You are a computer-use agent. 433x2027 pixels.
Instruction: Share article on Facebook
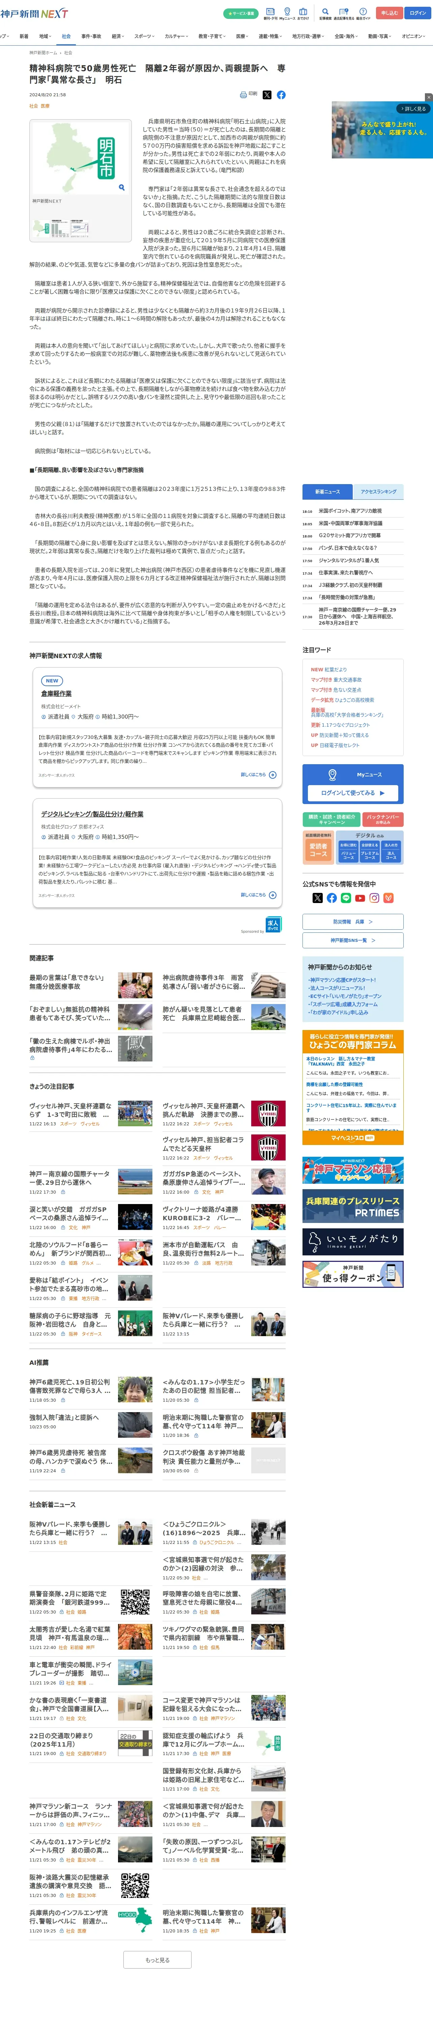click(281, 95)
